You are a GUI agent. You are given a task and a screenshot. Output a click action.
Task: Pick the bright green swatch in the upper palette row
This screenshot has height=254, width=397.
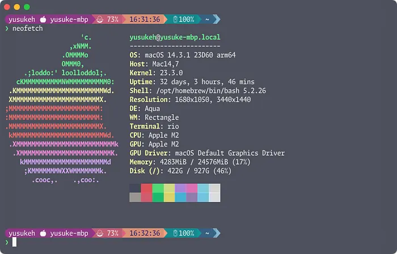coord(158,188)
